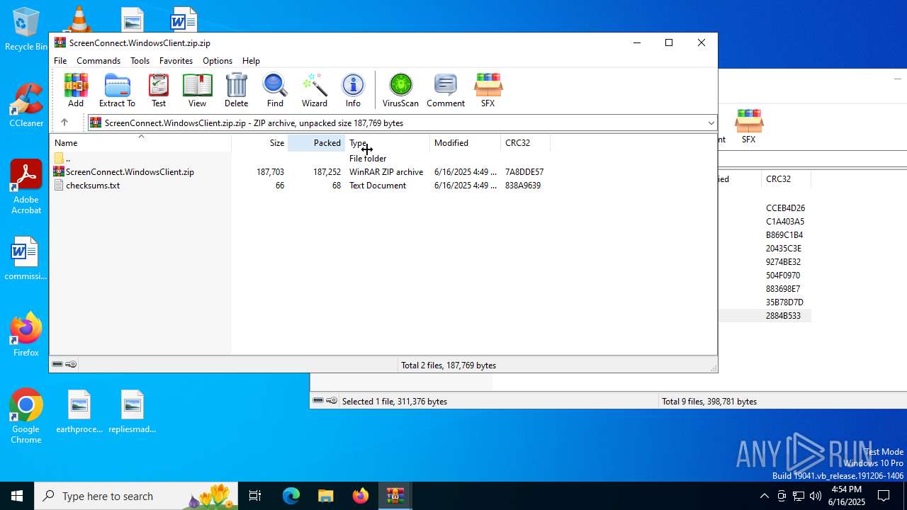Open the Favorites menu

pos(176,60)
